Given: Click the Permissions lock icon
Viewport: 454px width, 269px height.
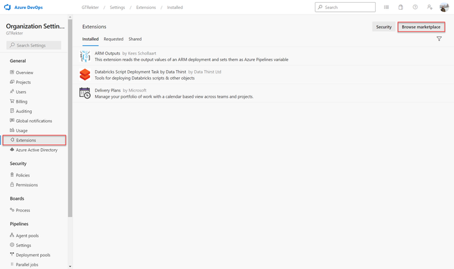Looking at the screenshot, I should (12, 184).
